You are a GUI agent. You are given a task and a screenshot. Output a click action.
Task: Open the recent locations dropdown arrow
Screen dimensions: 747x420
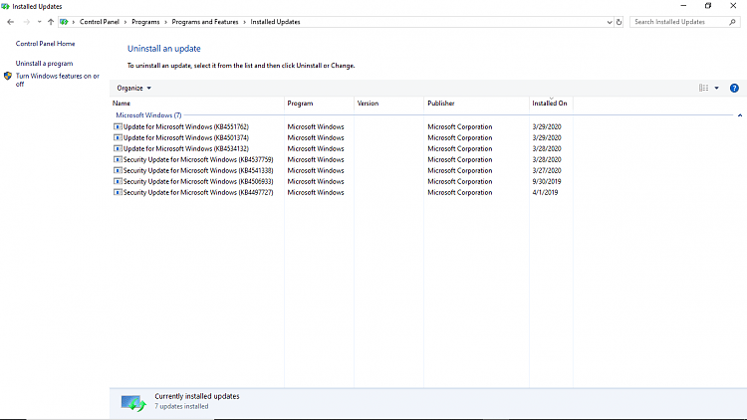pyautogui.click(x=39, y=22)
